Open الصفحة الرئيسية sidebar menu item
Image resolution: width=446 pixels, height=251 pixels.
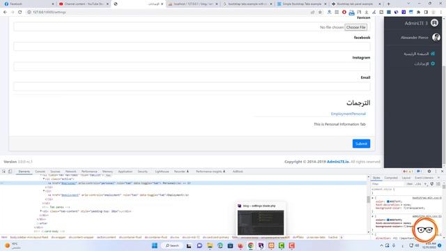coord(420,54)
